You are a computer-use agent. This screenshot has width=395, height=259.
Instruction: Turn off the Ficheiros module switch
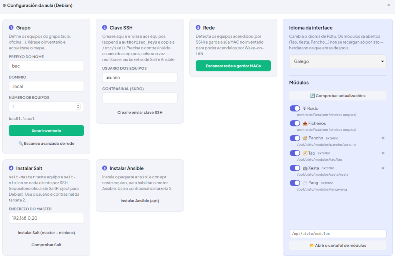pos(295,123)
